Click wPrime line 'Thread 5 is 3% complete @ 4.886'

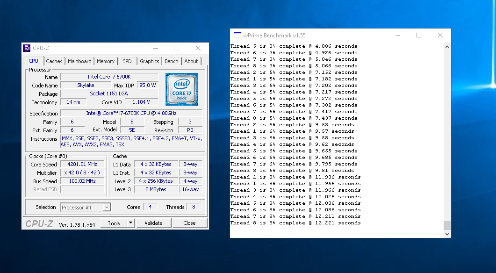click(294, 46)
